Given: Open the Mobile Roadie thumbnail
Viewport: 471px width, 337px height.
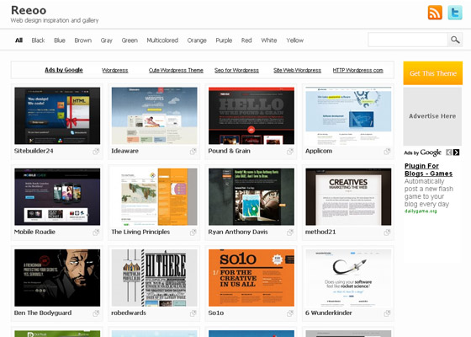Looking at the screenshot, I should pos(57,197).
